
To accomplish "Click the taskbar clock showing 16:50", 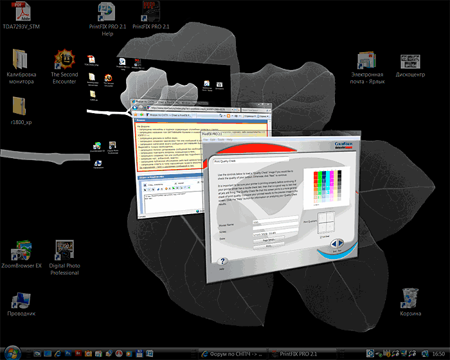I will [438, 354].
